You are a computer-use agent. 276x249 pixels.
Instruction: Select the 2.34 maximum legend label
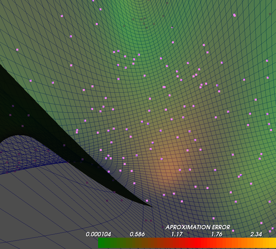256,234
